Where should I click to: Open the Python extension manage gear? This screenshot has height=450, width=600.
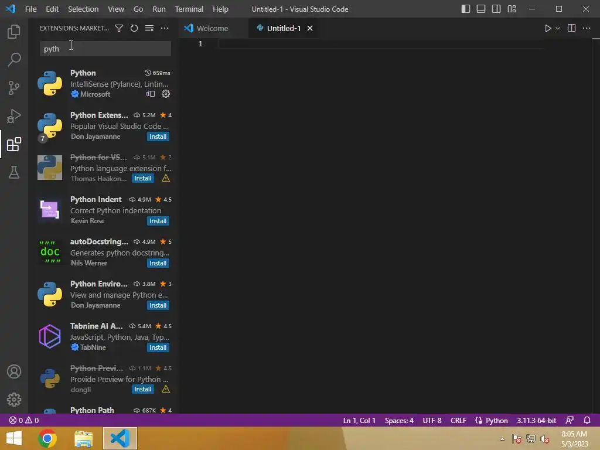pyautogui.click(x=166, y=94)
